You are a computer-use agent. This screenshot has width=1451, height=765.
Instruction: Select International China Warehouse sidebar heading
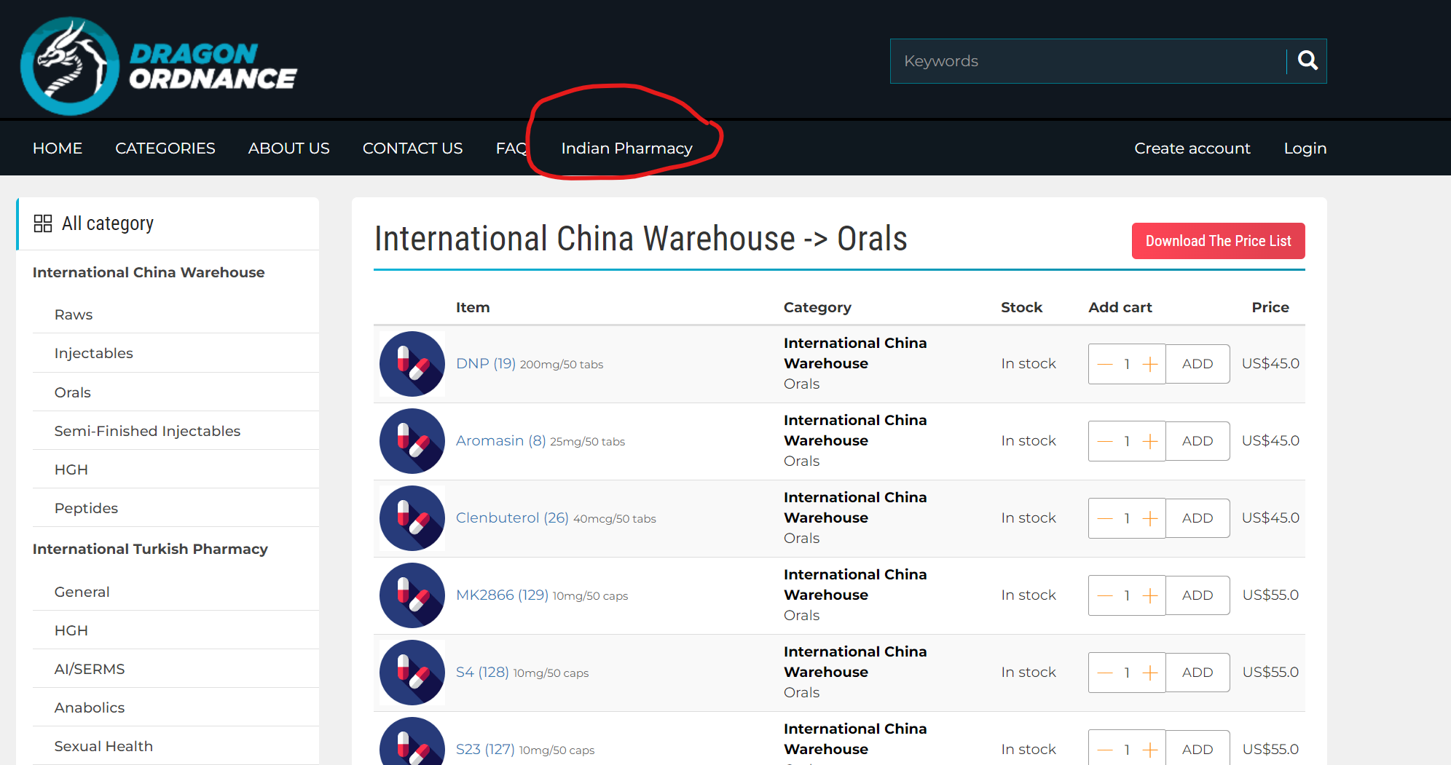point(149,272)
